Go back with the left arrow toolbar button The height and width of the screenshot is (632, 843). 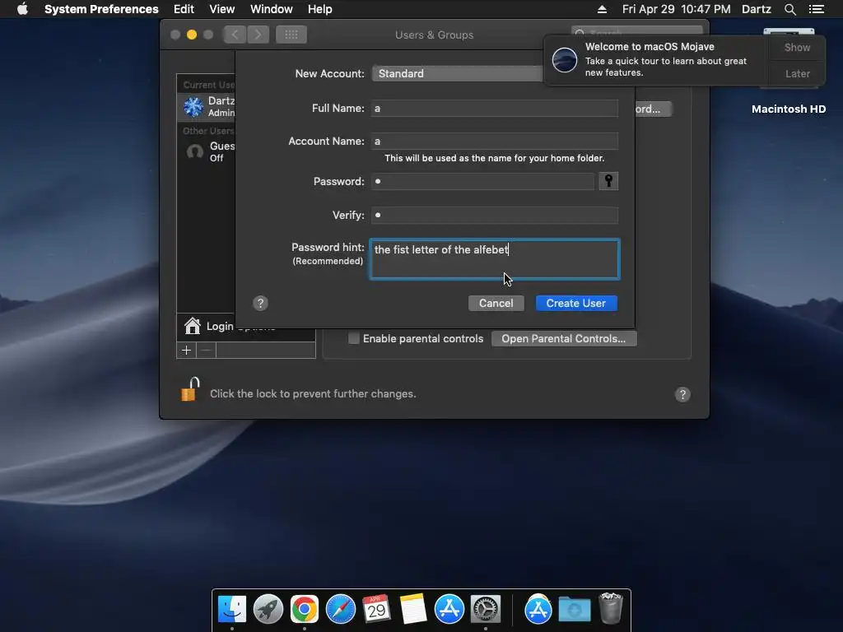(x=235, y=35)
